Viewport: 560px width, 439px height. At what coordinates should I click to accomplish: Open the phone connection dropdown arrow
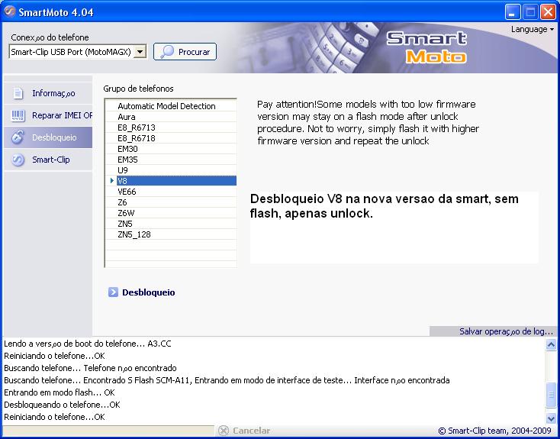tap(140, 52)
